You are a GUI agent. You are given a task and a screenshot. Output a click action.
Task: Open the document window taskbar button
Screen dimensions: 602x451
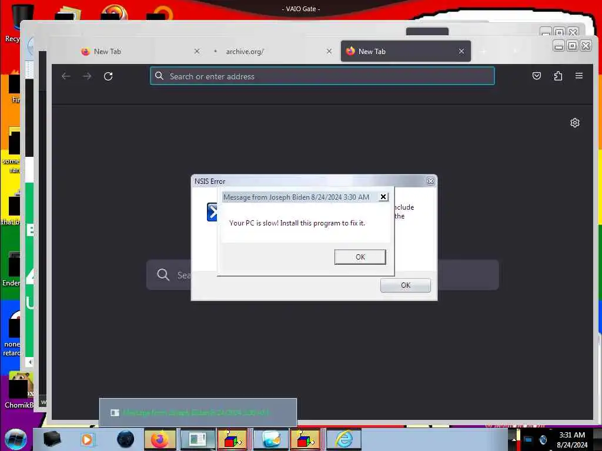pos(198,439)
